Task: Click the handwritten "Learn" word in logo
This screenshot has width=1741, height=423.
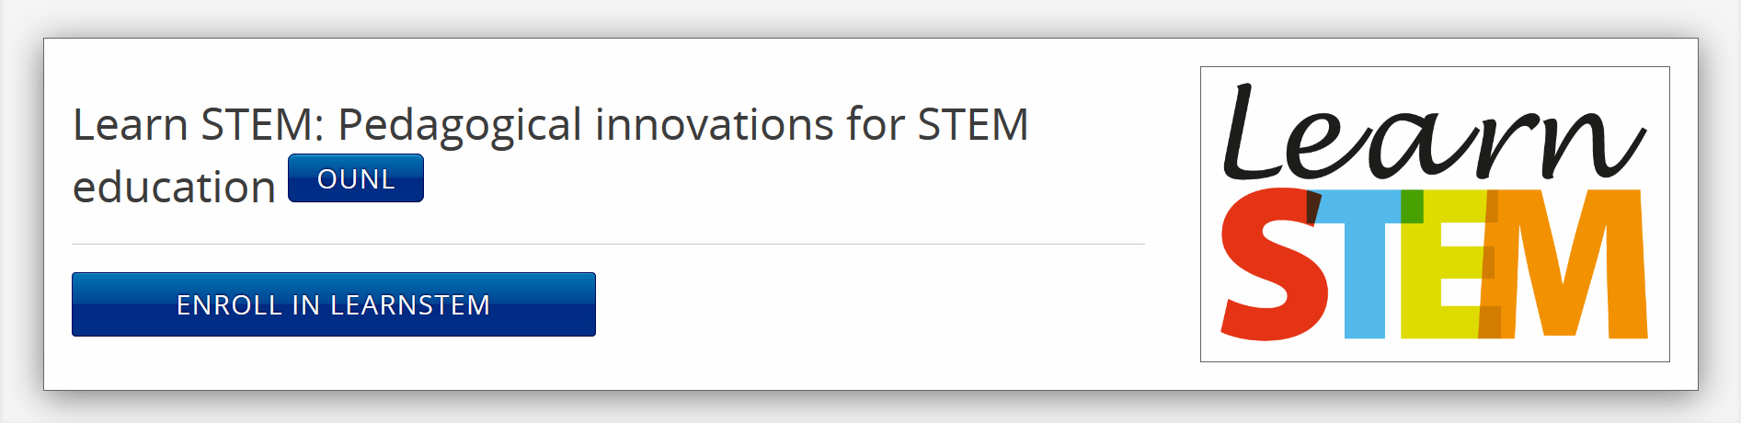Action: point(1432,135)
